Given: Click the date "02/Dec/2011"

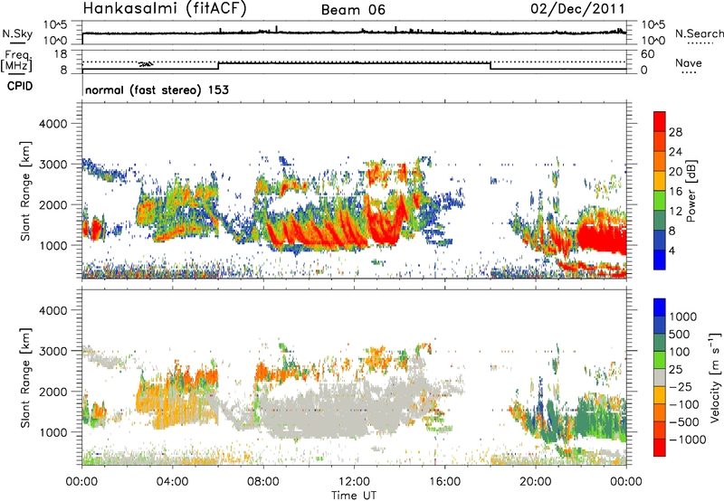Looking at the screenshot, I should [x=577, y=9].
